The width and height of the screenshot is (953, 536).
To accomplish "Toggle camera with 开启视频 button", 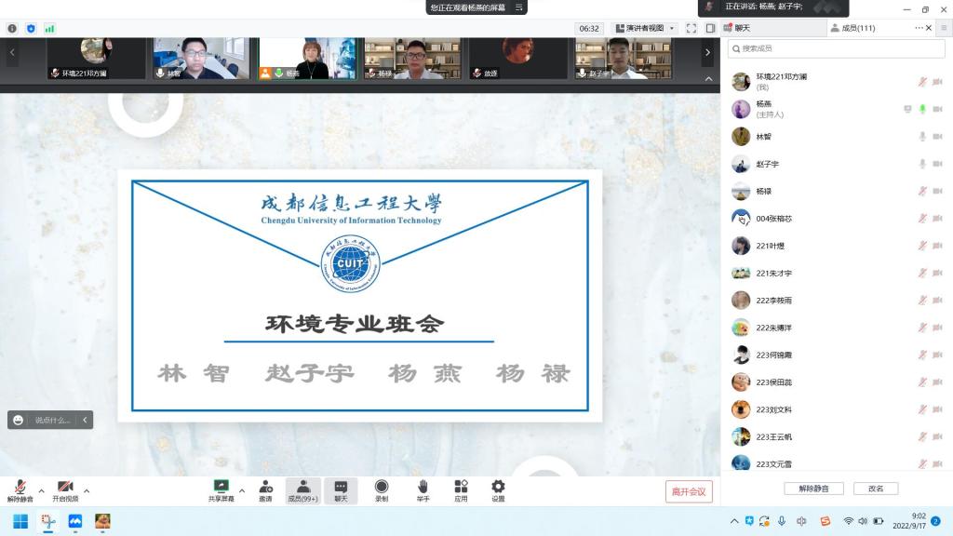I will click(65, 488).
